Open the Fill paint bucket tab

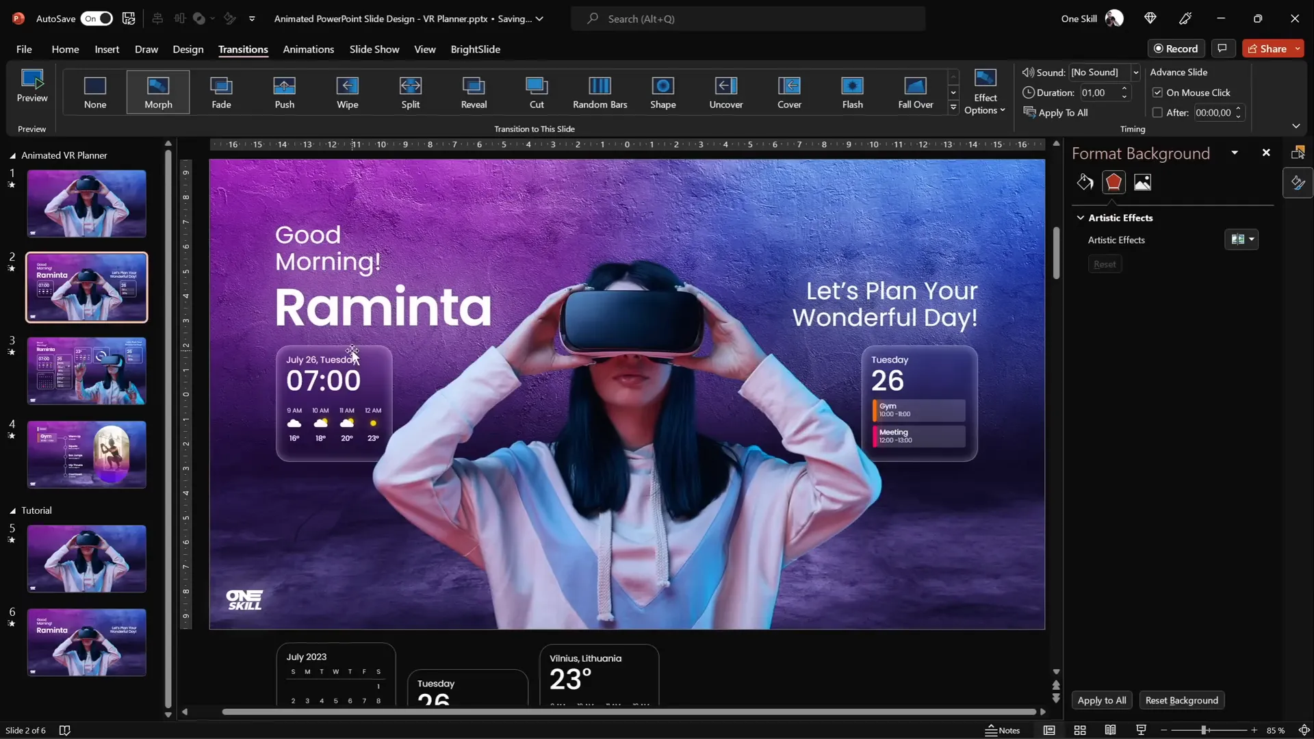click(x=1085, y=182)
